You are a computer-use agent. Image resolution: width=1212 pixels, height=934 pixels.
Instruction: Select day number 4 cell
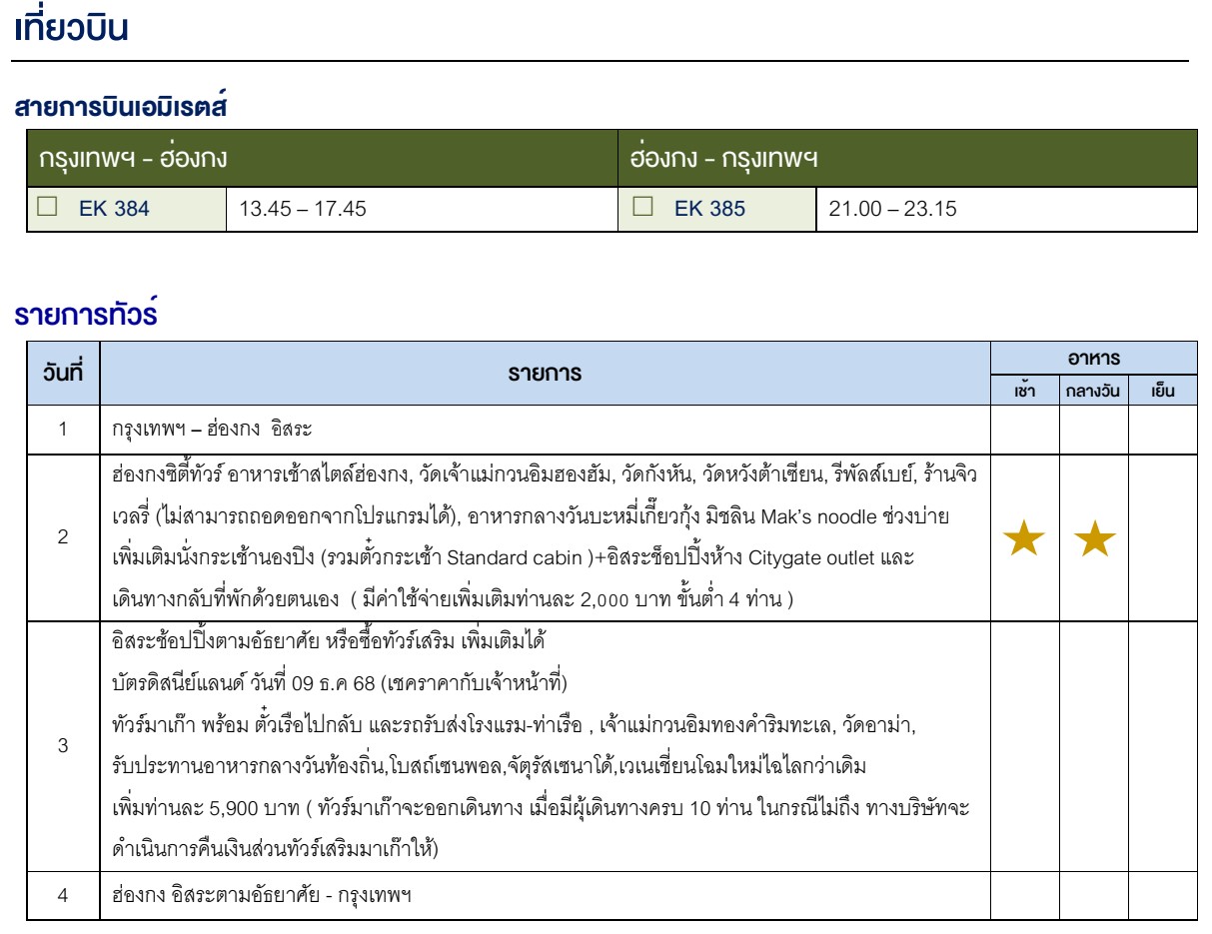point(63,895)
